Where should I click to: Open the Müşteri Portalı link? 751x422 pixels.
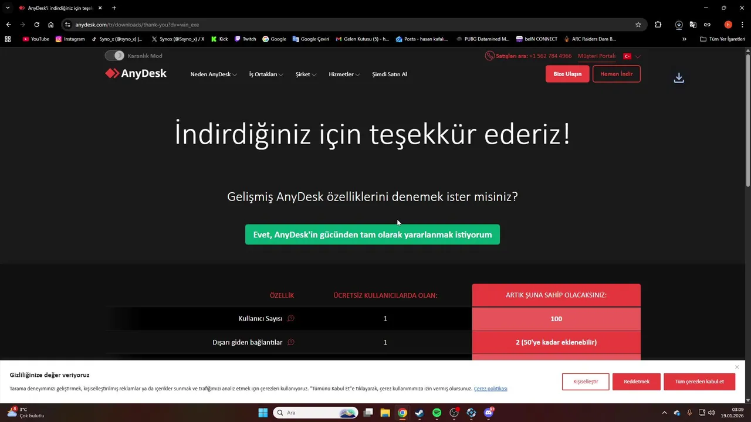[x=597, y=56]
